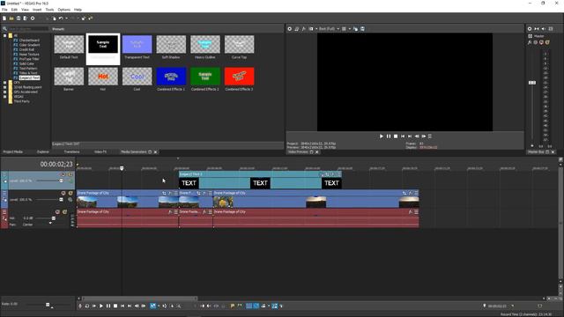
Task: Play the video preview
Action: click(x=382, y=136)
